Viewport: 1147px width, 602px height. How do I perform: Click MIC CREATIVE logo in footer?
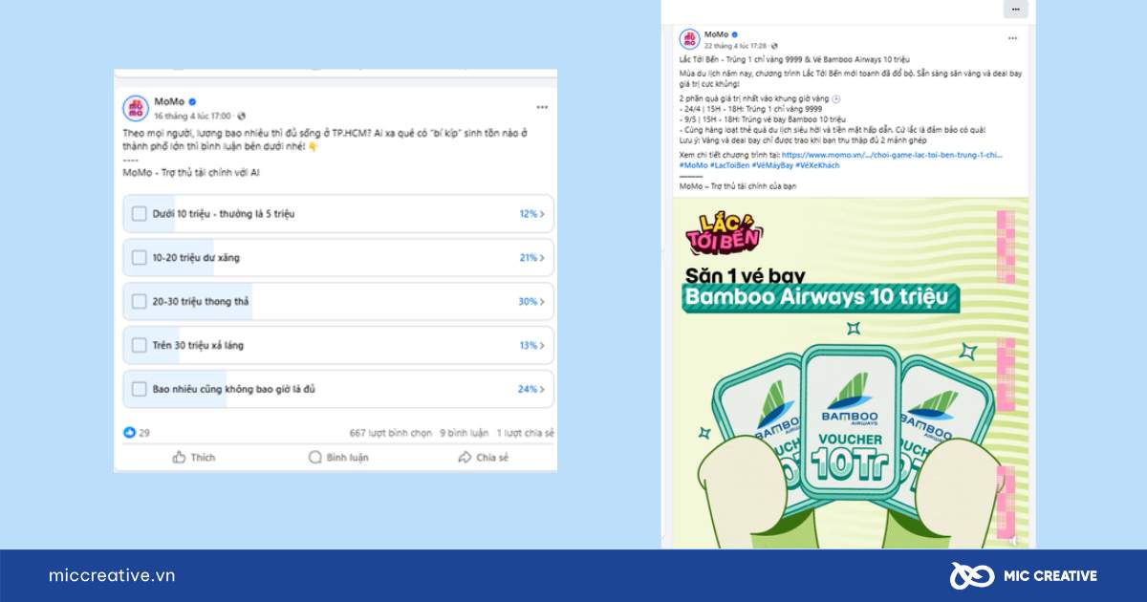pyautogui.click(x=1023, y=575)
